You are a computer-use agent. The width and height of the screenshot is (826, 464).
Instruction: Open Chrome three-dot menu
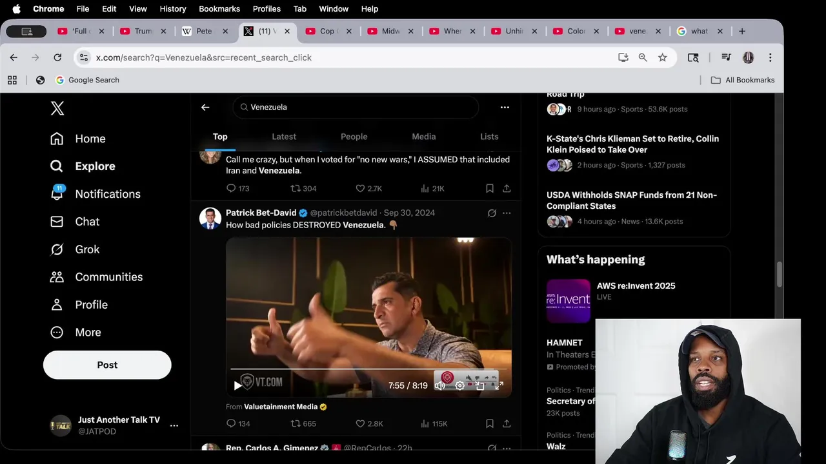pos(770,57)
